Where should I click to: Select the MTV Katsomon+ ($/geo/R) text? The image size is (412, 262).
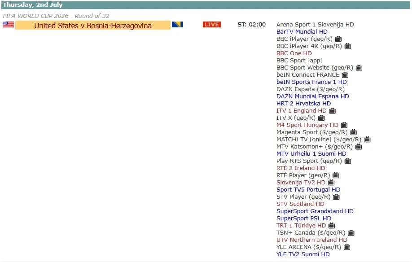coord(315,147)
